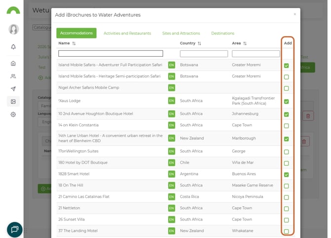Check 17onWellington Suites Add box
331x238 pixels.
click(287, 152)
